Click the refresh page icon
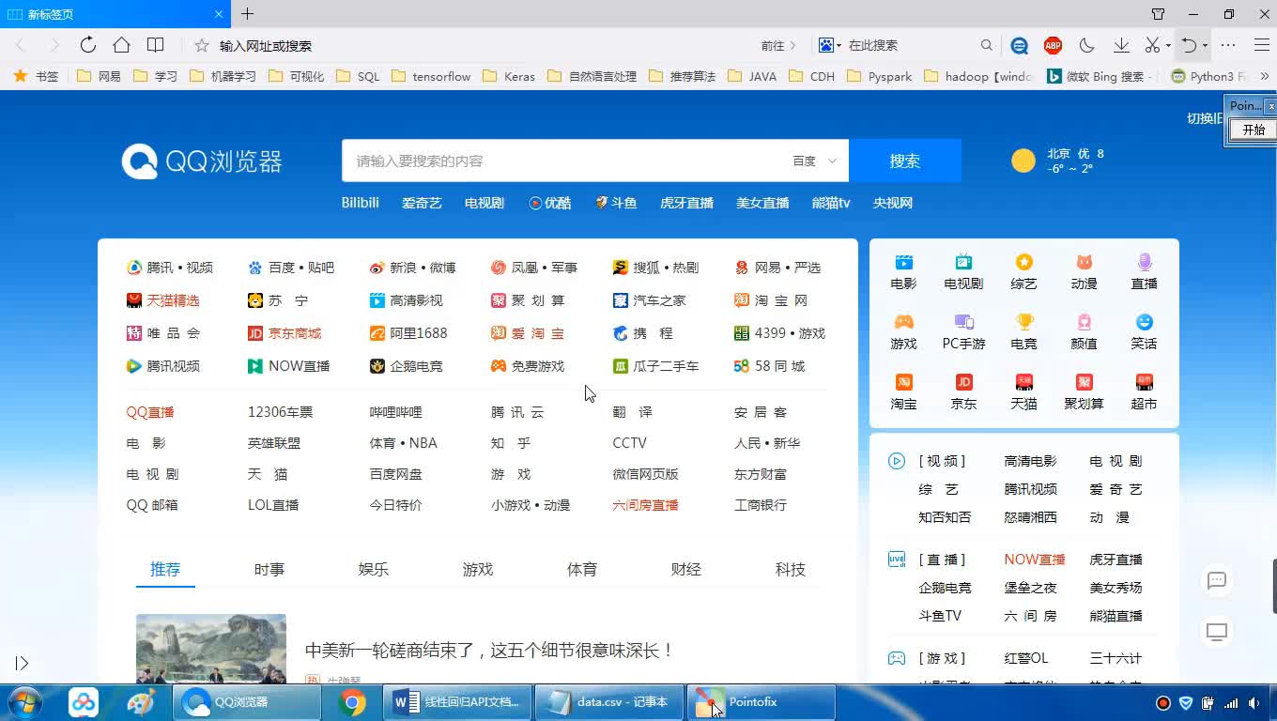This screenshot has width=1277, height=721. (88, 45)
